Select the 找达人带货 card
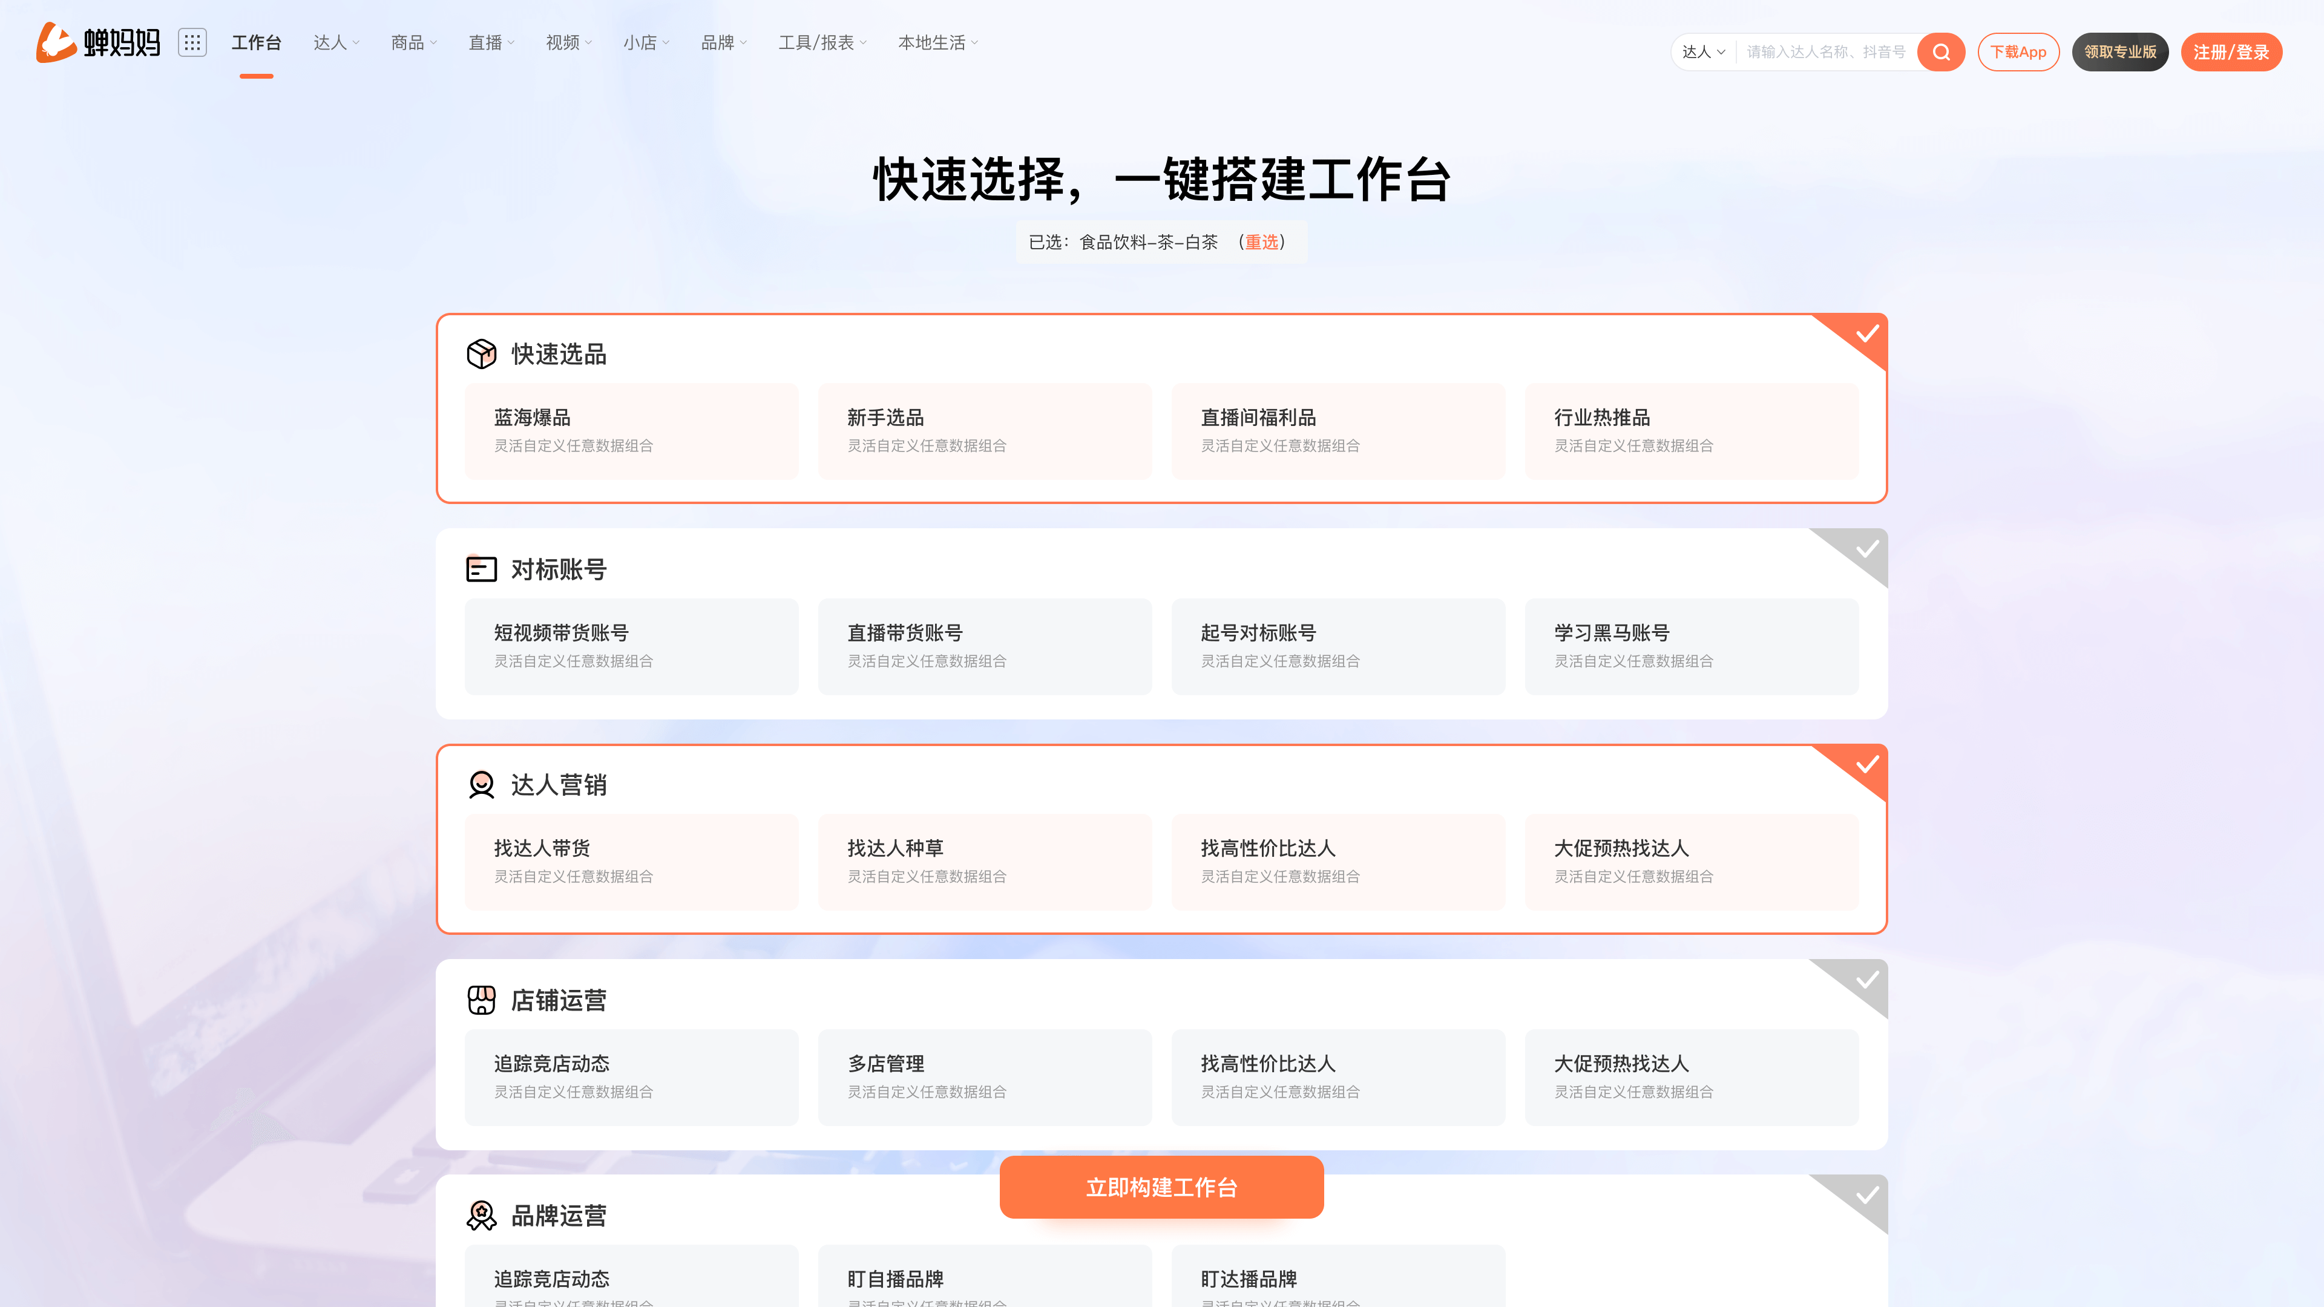The height and width of the screenshot is (1307, 2324). [x=631, y=862]
